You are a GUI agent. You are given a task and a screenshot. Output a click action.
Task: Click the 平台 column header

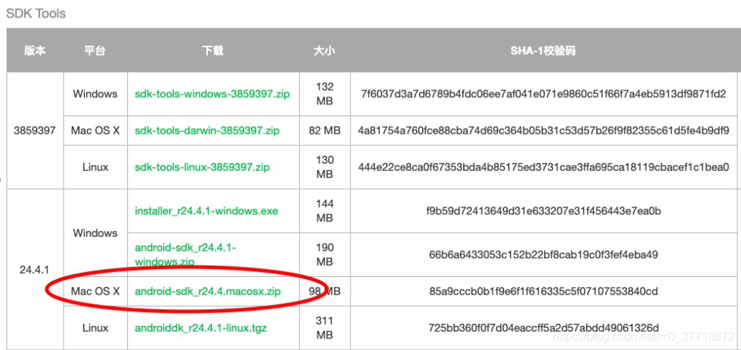point(95,50)
